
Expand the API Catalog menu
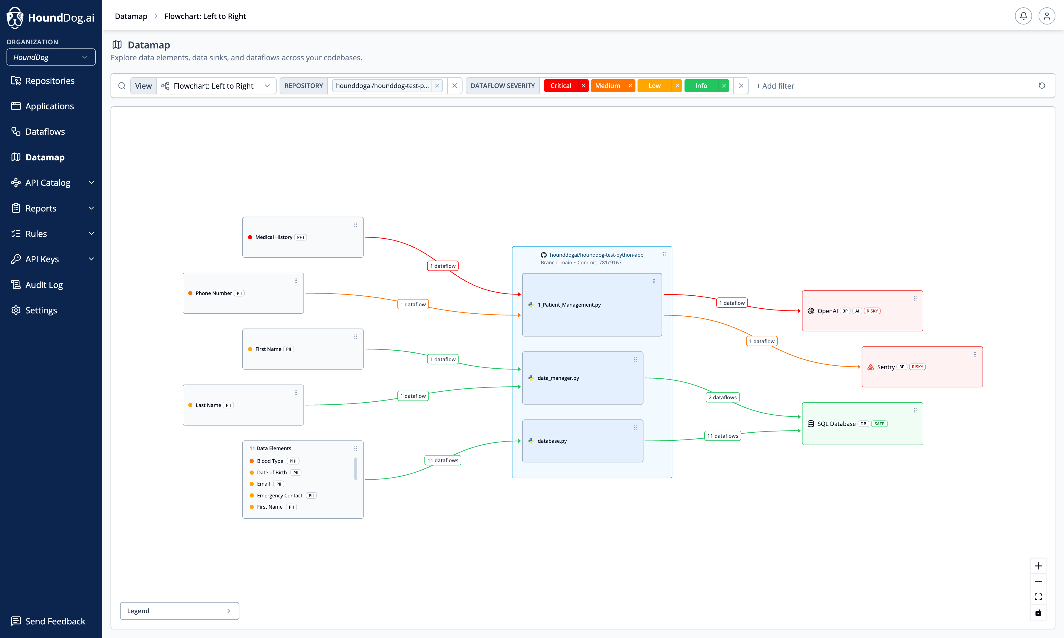coord(91,182)
